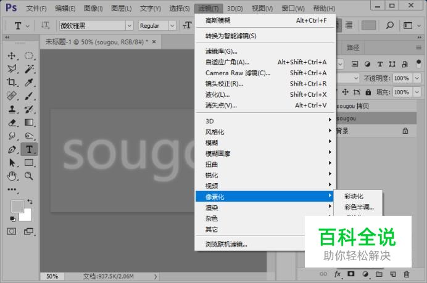Viewport: 427px width, 283px height.
Task: Select the Elliptical Marquee tool
Action: [28, 55]
